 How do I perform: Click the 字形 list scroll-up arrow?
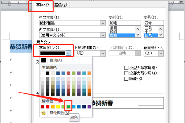(138, 29)
